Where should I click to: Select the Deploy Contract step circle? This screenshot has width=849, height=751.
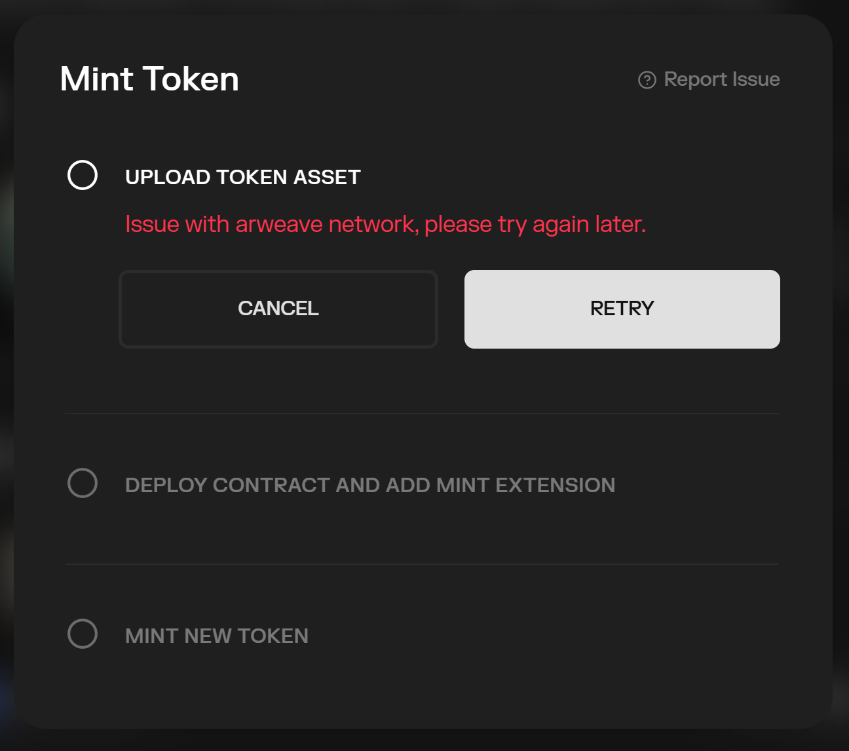point(83,483)
